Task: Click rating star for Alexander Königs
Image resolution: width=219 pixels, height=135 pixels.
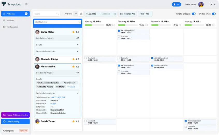Action: pos(73,59)
